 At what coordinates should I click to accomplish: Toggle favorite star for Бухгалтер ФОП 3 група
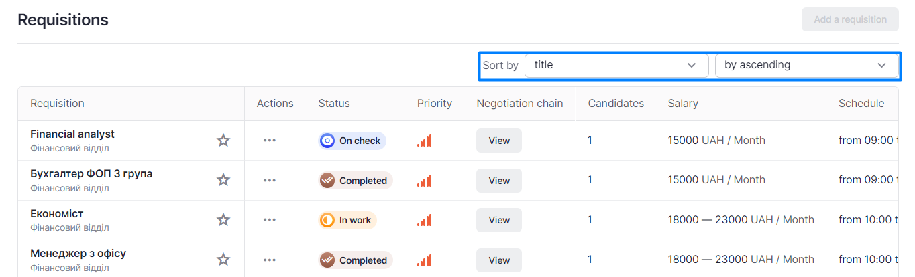coord(223,180)
